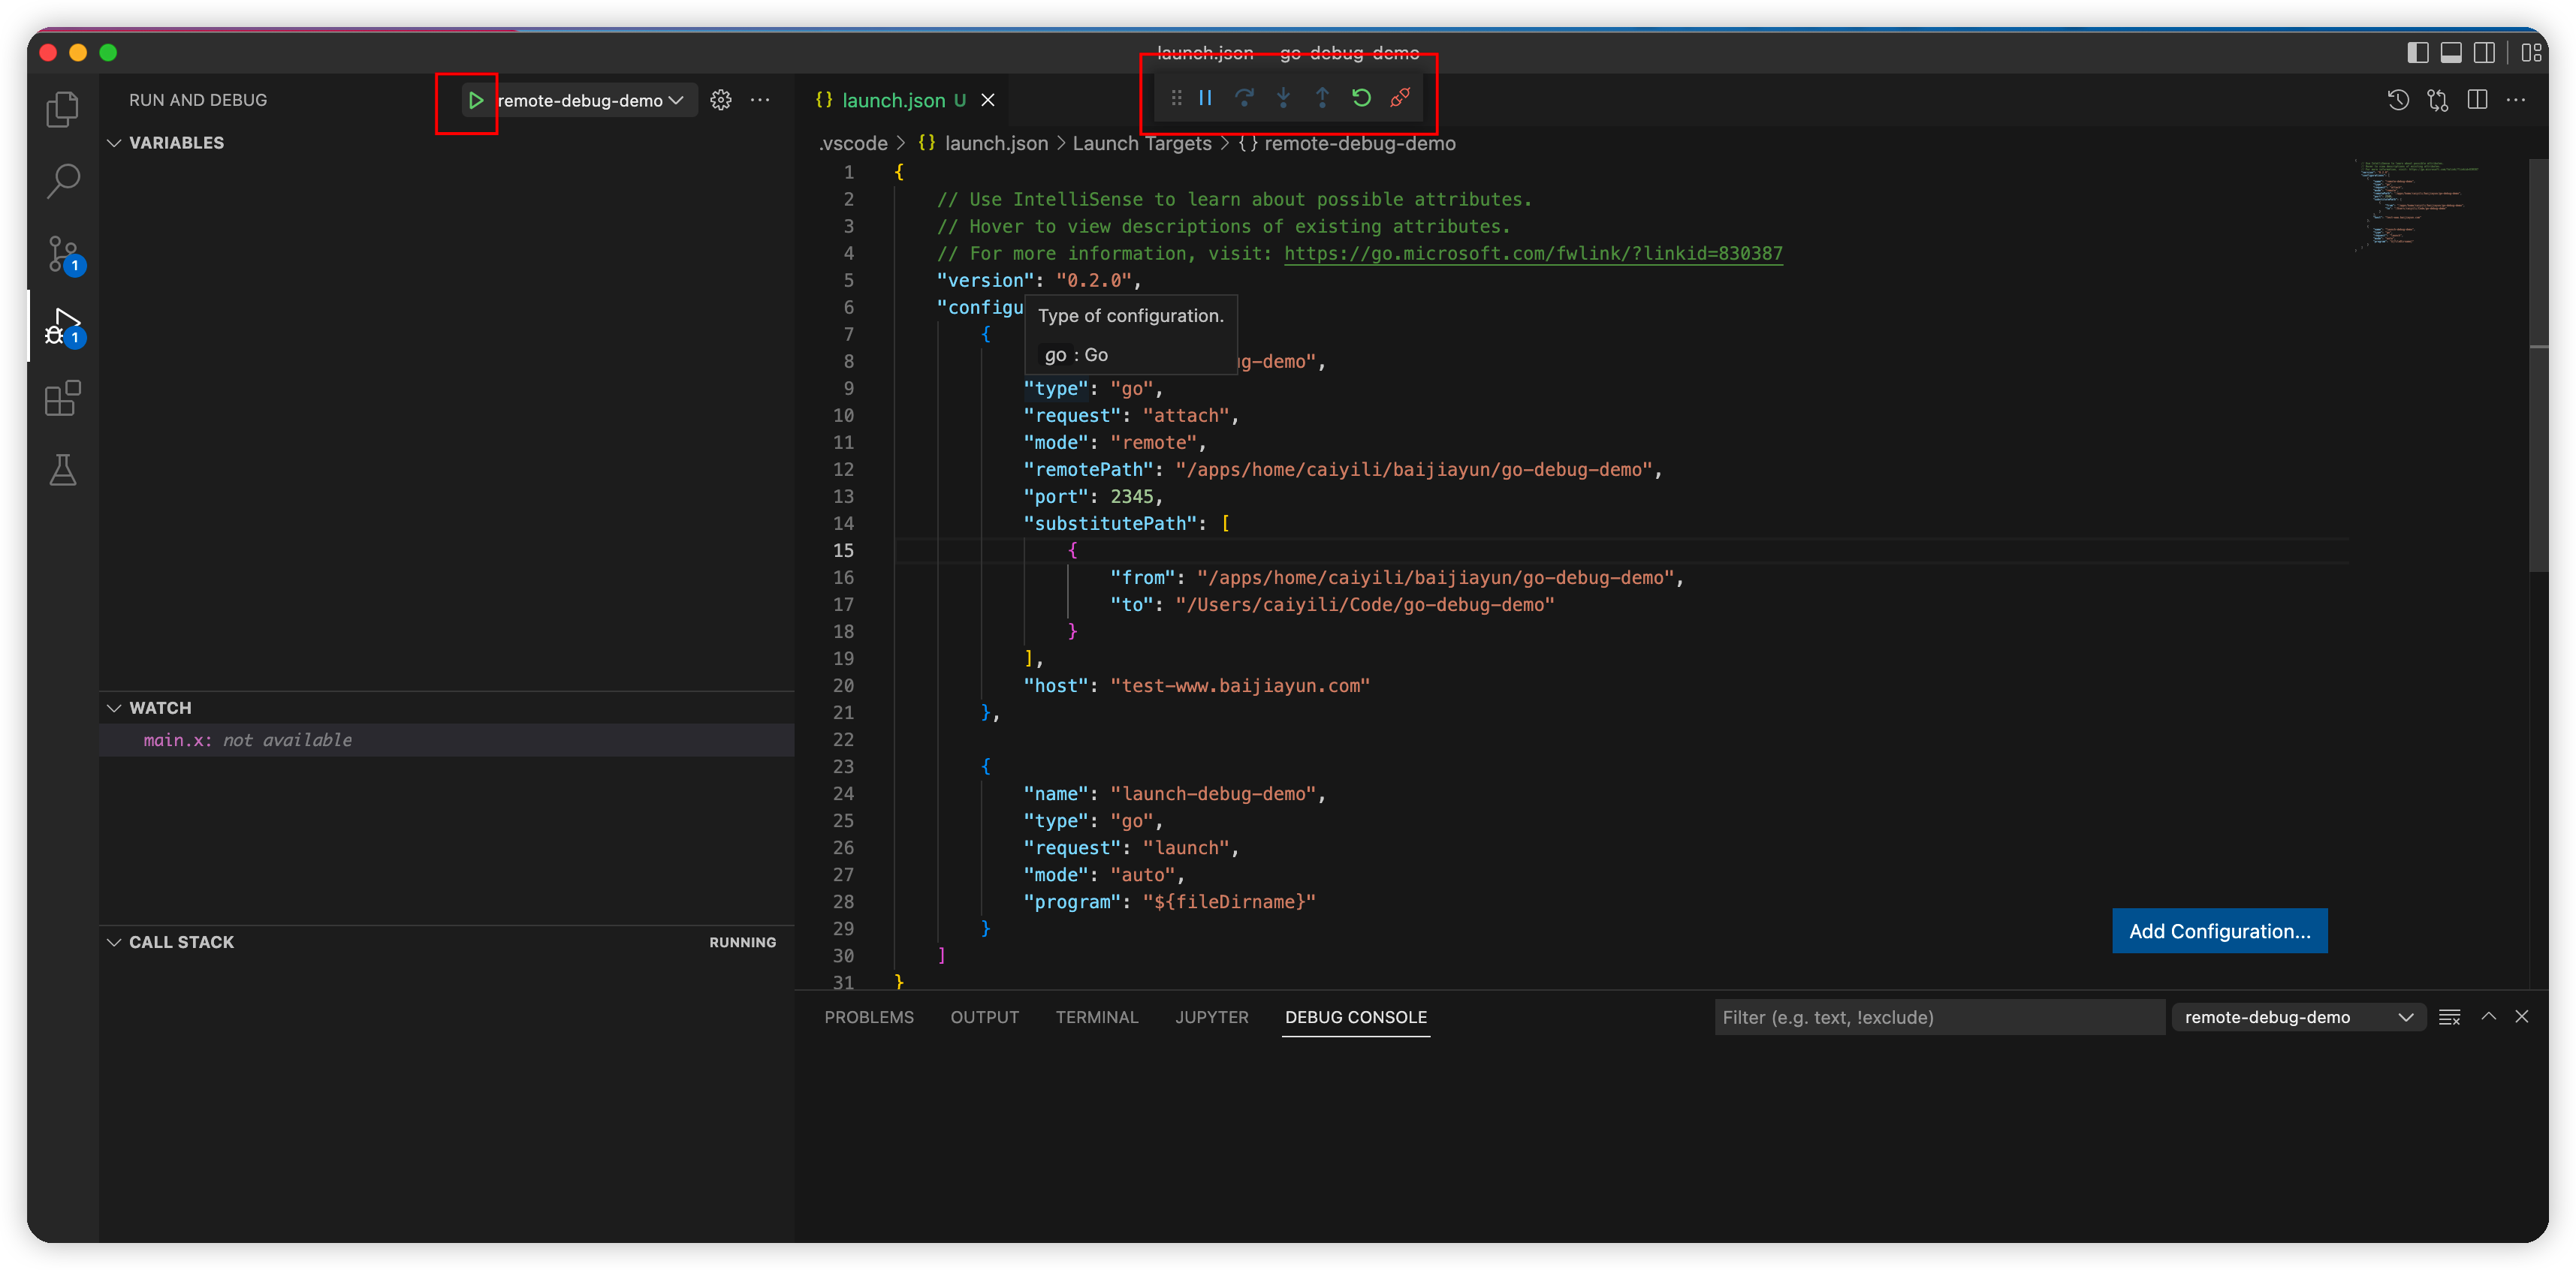Click the "host" test-www.baijiayun.com value
Screen dimensions: 2576x1270
click(1239, 685)
